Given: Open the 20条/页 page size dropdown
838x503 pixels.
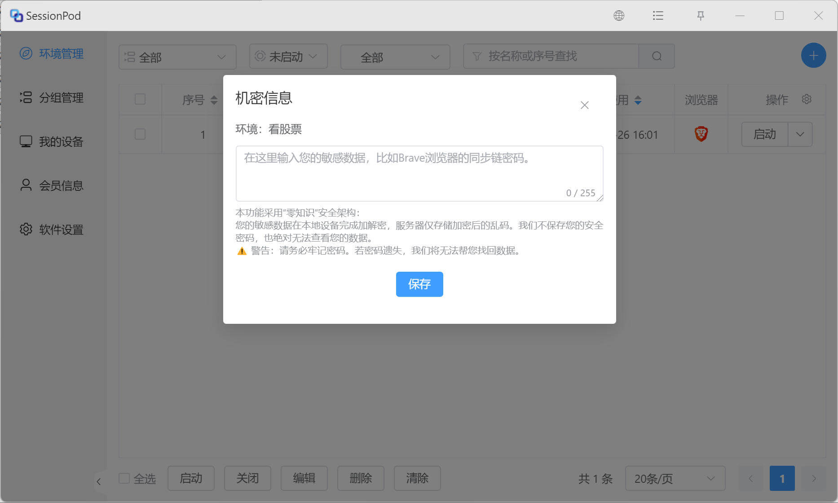Looking at the screenshot, I should (x=675, y=478).
